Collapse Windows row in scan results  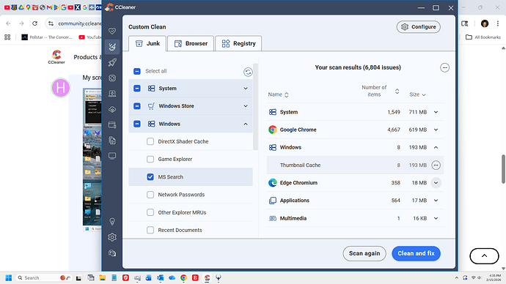(x=436, y=147)
